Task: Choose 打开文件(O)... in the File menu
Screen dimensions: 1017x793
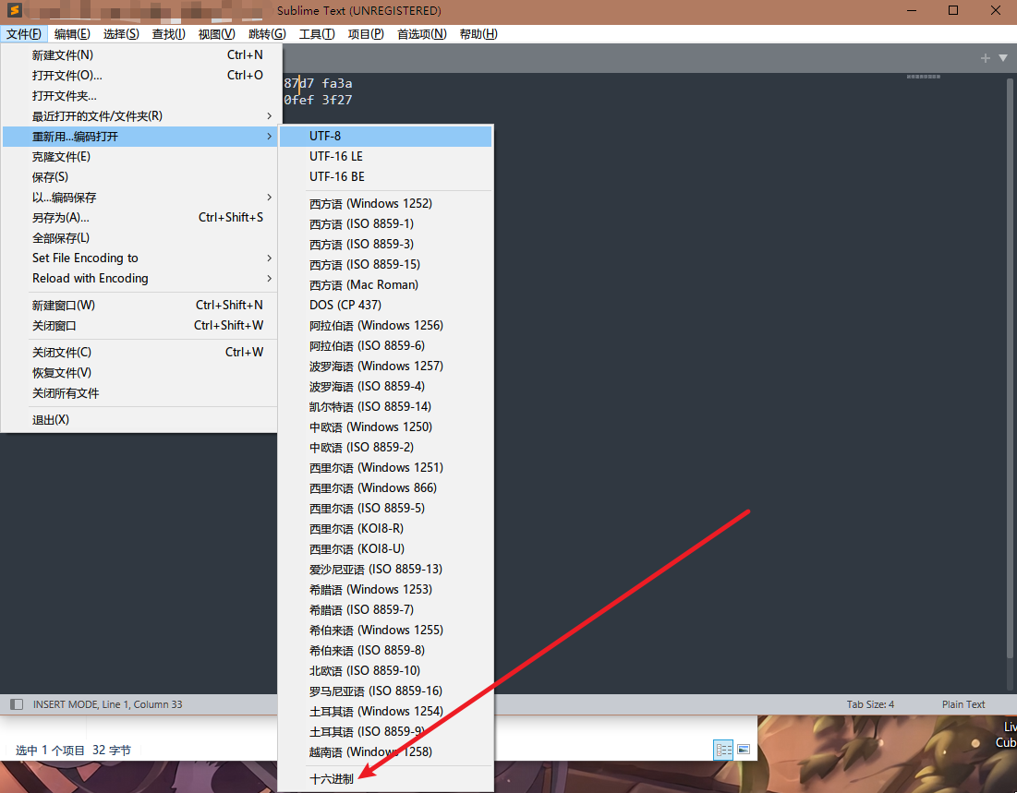Action: (140, 75)
